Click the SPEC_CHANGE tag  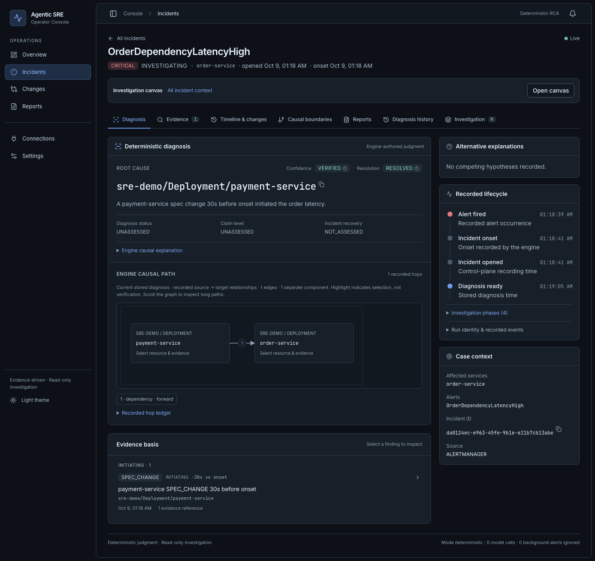[140, 477]
